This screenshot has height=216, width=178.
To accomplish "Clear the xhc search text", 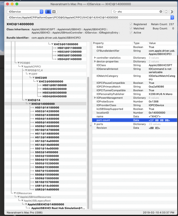I will 161,12.
